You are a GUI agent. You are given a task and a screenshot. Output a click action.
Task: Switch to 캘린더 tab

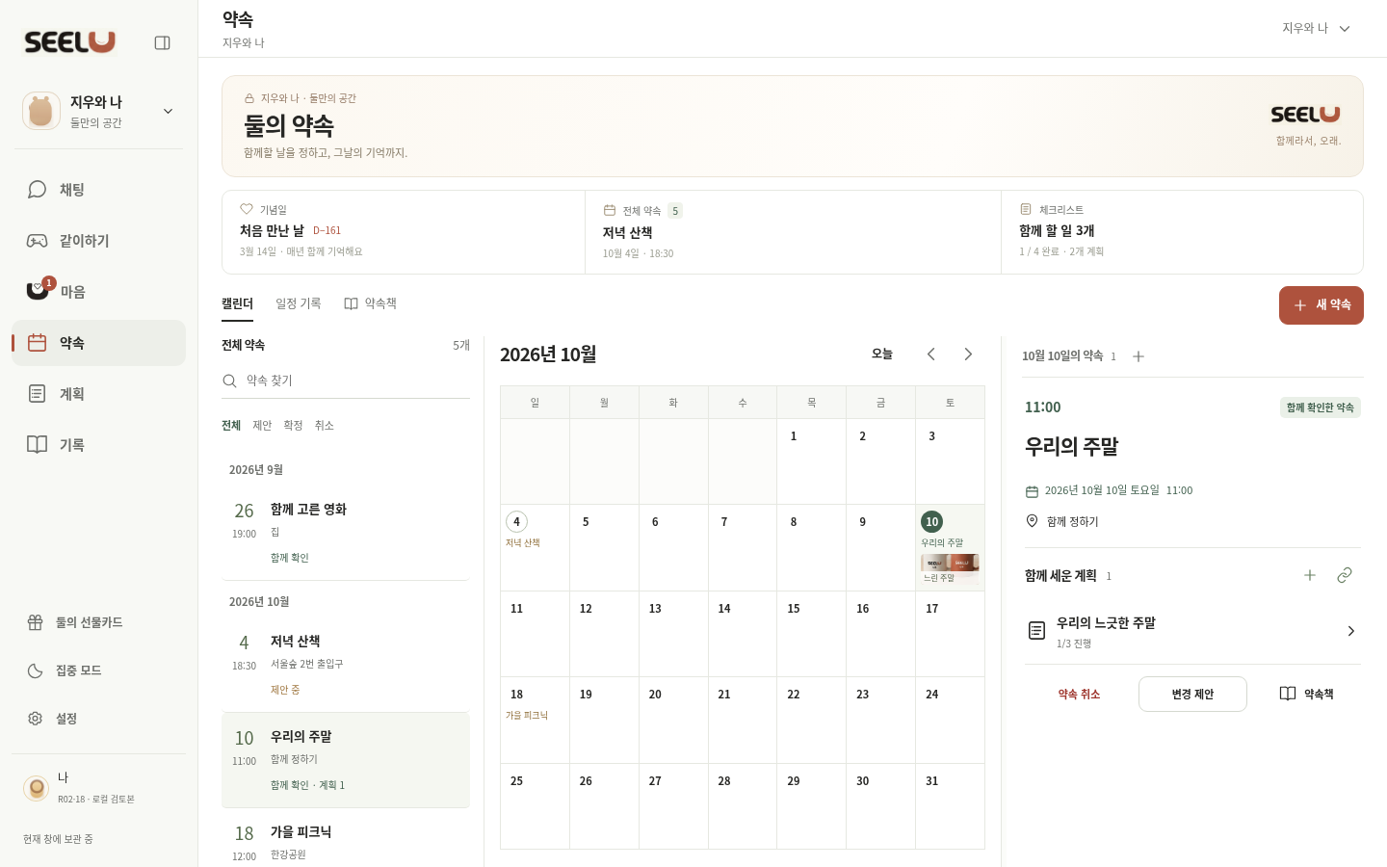(x=237, y=304)
